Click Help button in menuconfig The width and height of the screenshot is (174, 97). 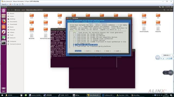point(98,51)
